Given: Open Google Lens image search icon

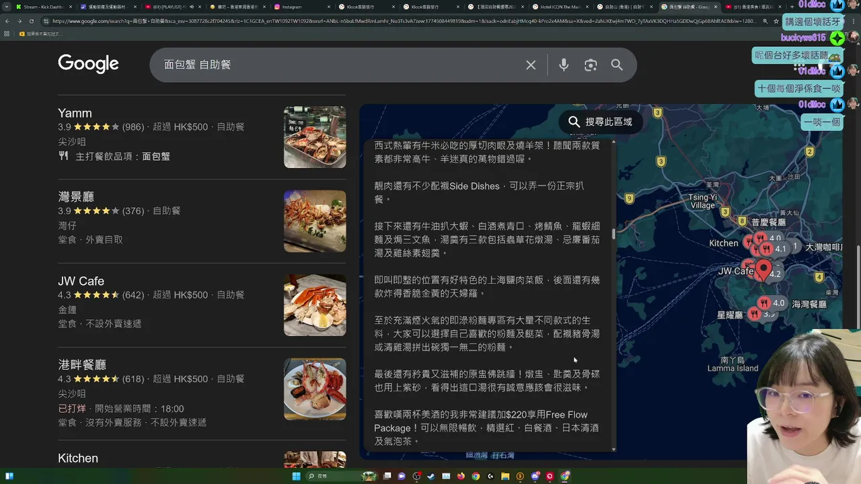Looking at the screenshot, I should pyautogui.click(x=591, y=65).
